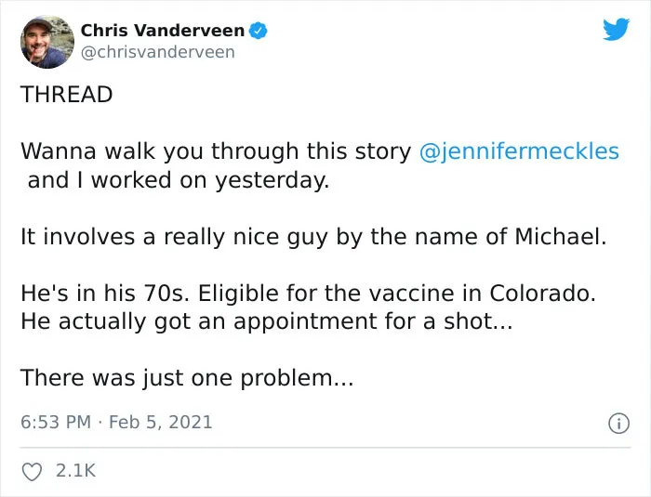The image size is (651, 497).
Task: Open the Twitter bird logo
Action: point(616,29)
